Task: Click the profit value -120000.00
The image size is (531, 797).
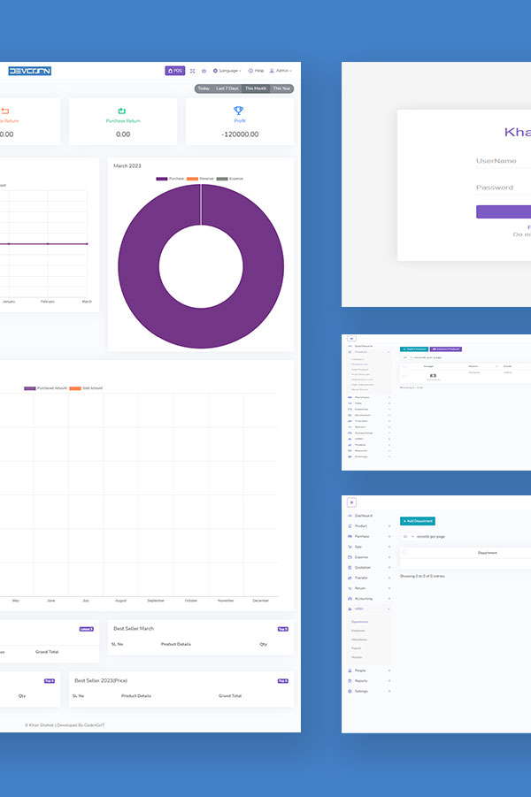Action: point(240,134)
